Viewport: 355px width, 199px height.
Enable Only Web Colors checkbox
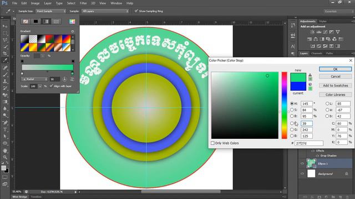[212, 143]
